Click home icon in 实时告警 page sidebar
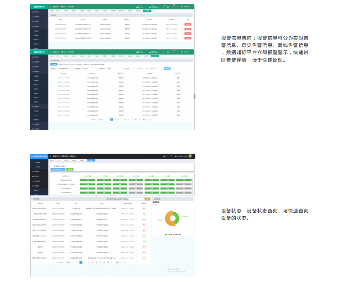Screen dimensions: 340x285 click(x=33, y=12)
